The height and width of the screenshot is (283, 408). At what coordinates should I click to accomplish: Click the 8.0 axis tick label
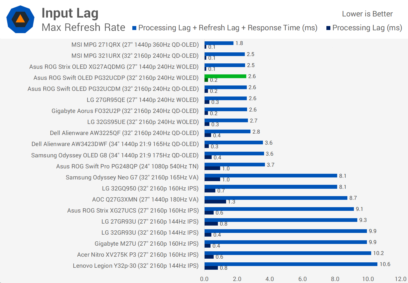(335, 279)
